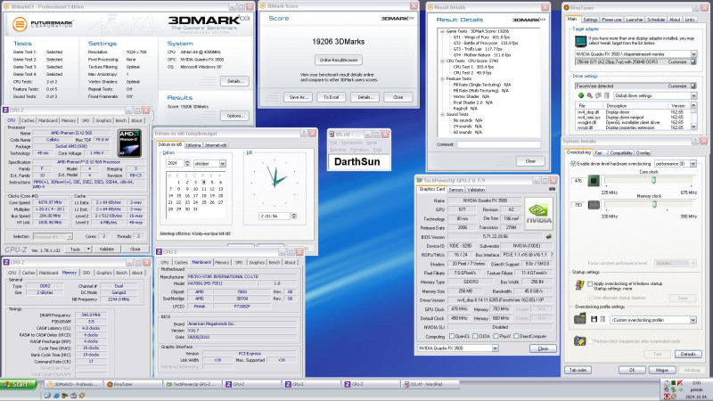Screen dimensions: 713x401
Task: Open the Global driver settings dropdown
Action: 693,95
